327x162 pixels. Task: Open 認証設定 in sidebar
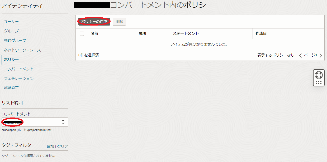point(11,88)
